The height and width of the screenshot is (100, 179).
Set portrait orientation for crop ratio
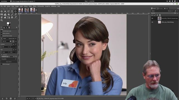13,41
